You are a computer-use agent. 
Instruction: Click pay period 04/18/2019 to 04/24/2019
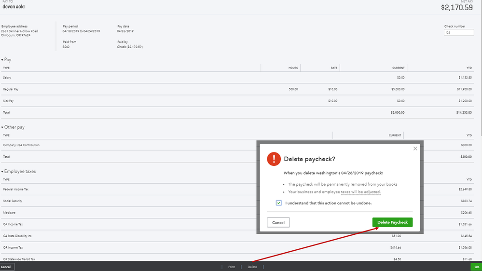coord(81,31)
